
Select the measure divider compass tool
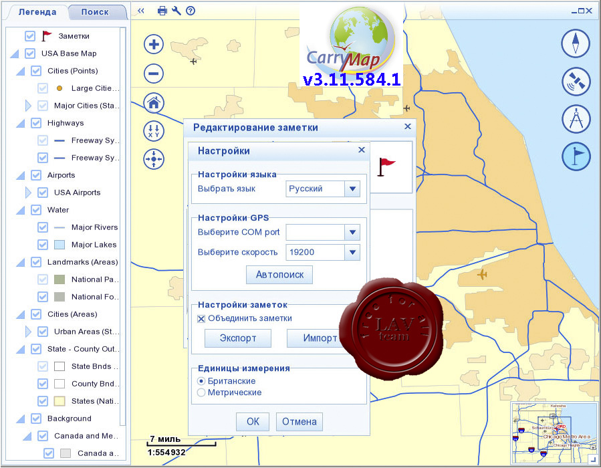(576, 119)
